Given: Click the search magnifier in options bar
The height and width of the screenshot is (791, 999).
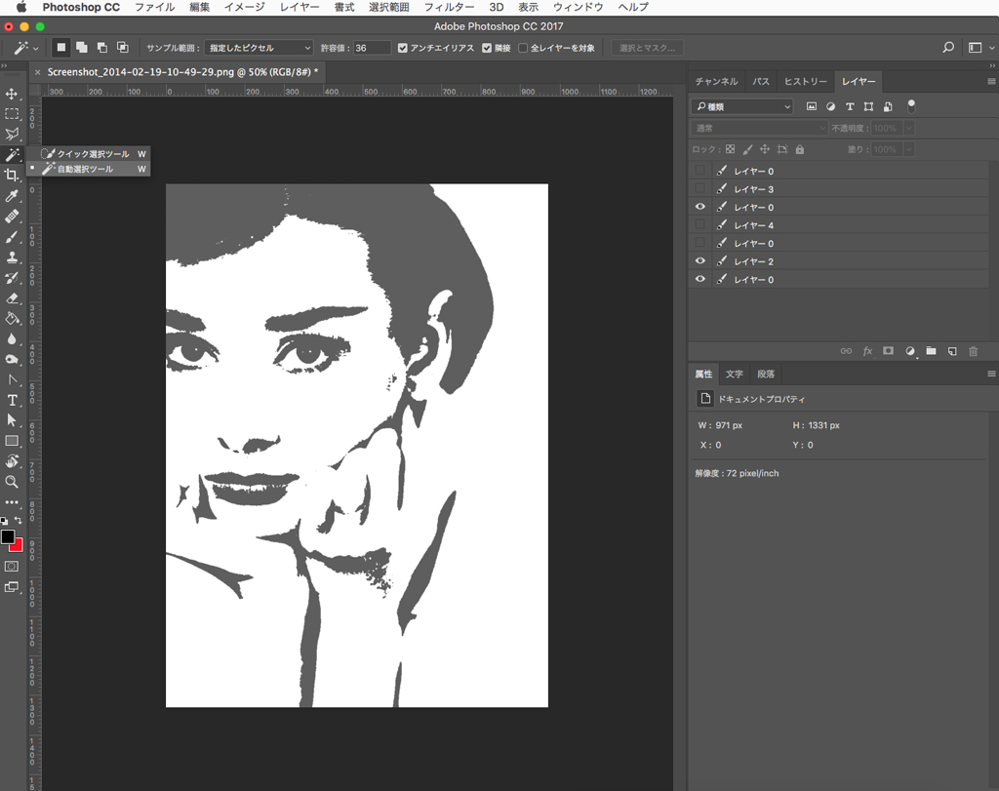Looking at the screenshot, I should tap(948, 47).
